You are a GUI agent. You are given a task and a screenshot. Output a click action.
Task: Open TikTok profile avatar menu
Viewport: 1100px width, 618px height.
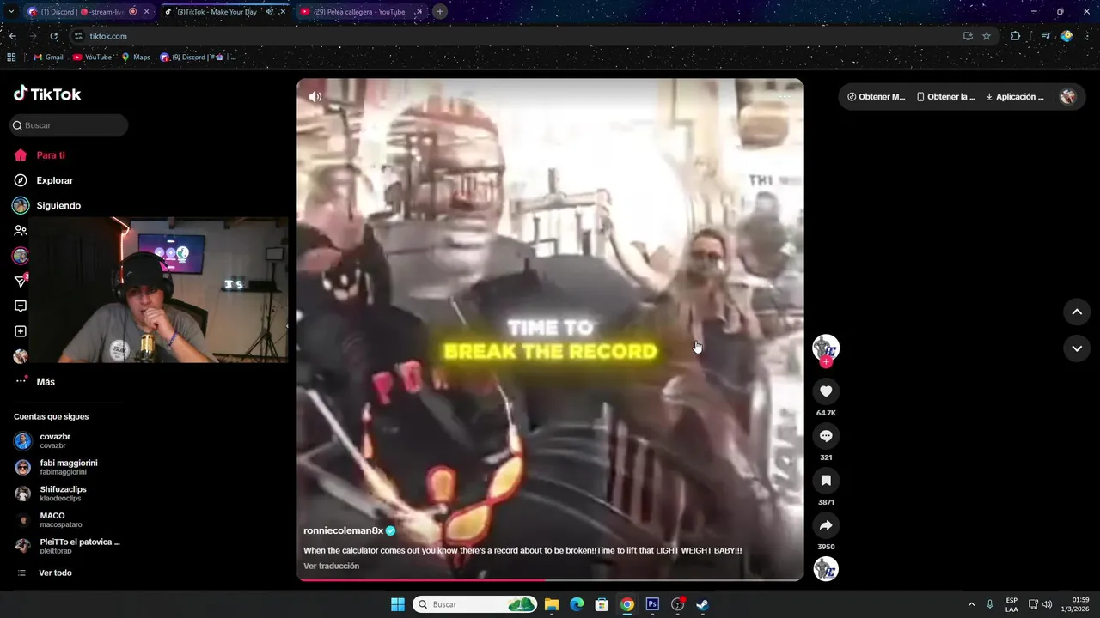(1068, 97)
